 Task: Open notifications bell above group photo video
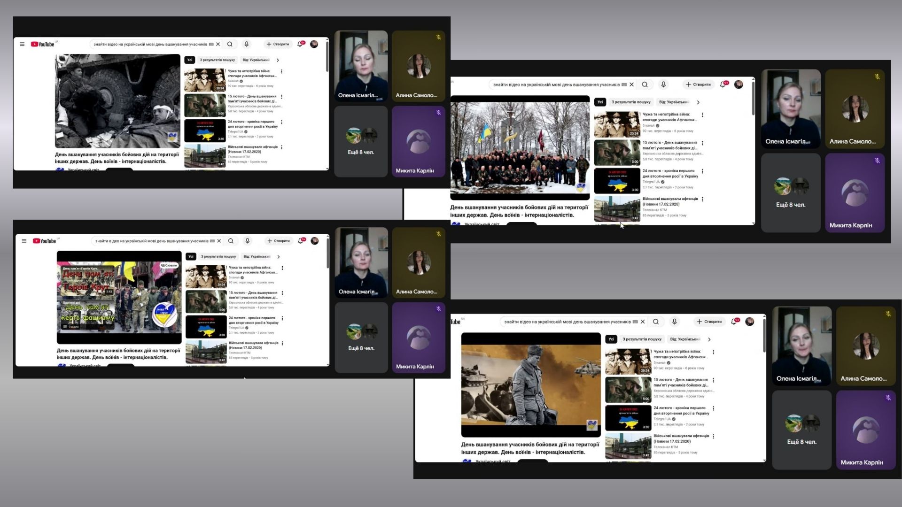tap(723, 84)
